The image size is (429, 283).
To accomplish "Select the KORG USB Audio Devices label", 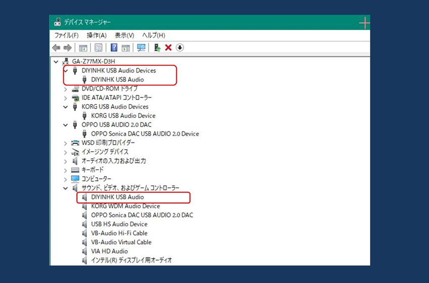I will pyautogui.click(x=115, y=107).
